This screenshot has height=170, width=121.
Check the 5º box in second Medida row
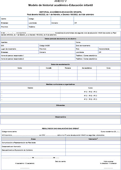point(92,96)
